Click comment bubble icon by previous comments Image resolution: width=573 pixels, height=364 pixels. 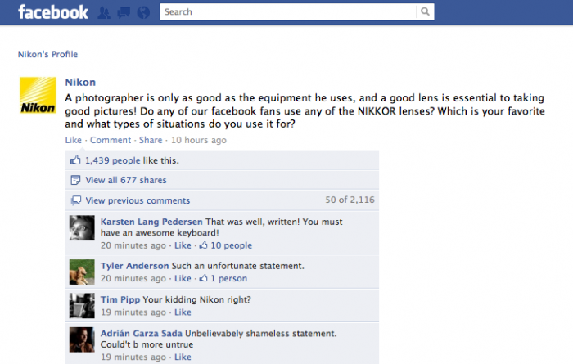coord(75,200)
